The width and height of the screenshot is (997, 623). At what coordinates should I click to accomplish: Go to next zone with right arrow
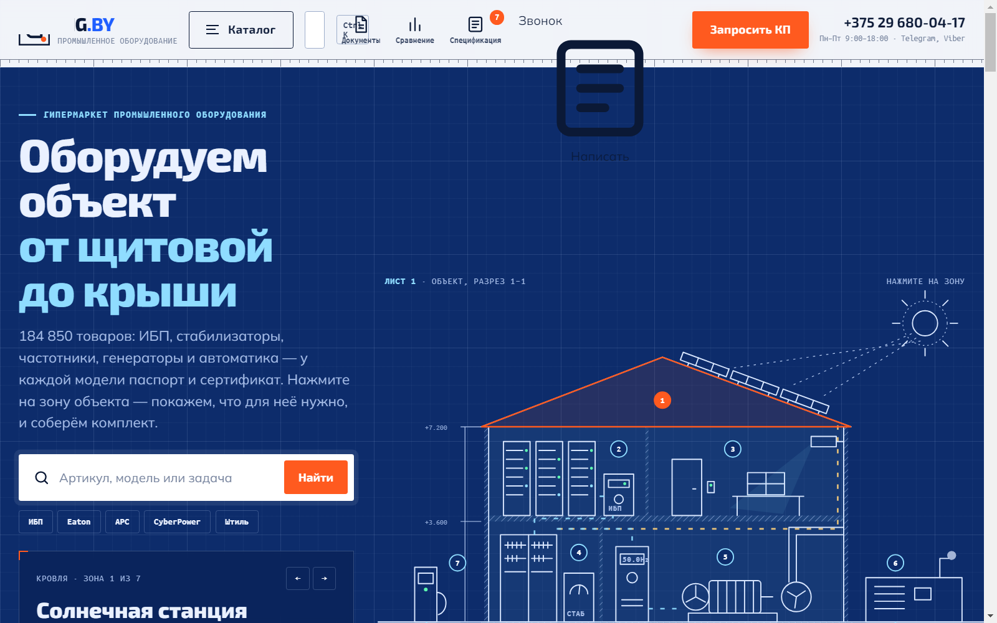pyautogui.click(x=324, y=578)
